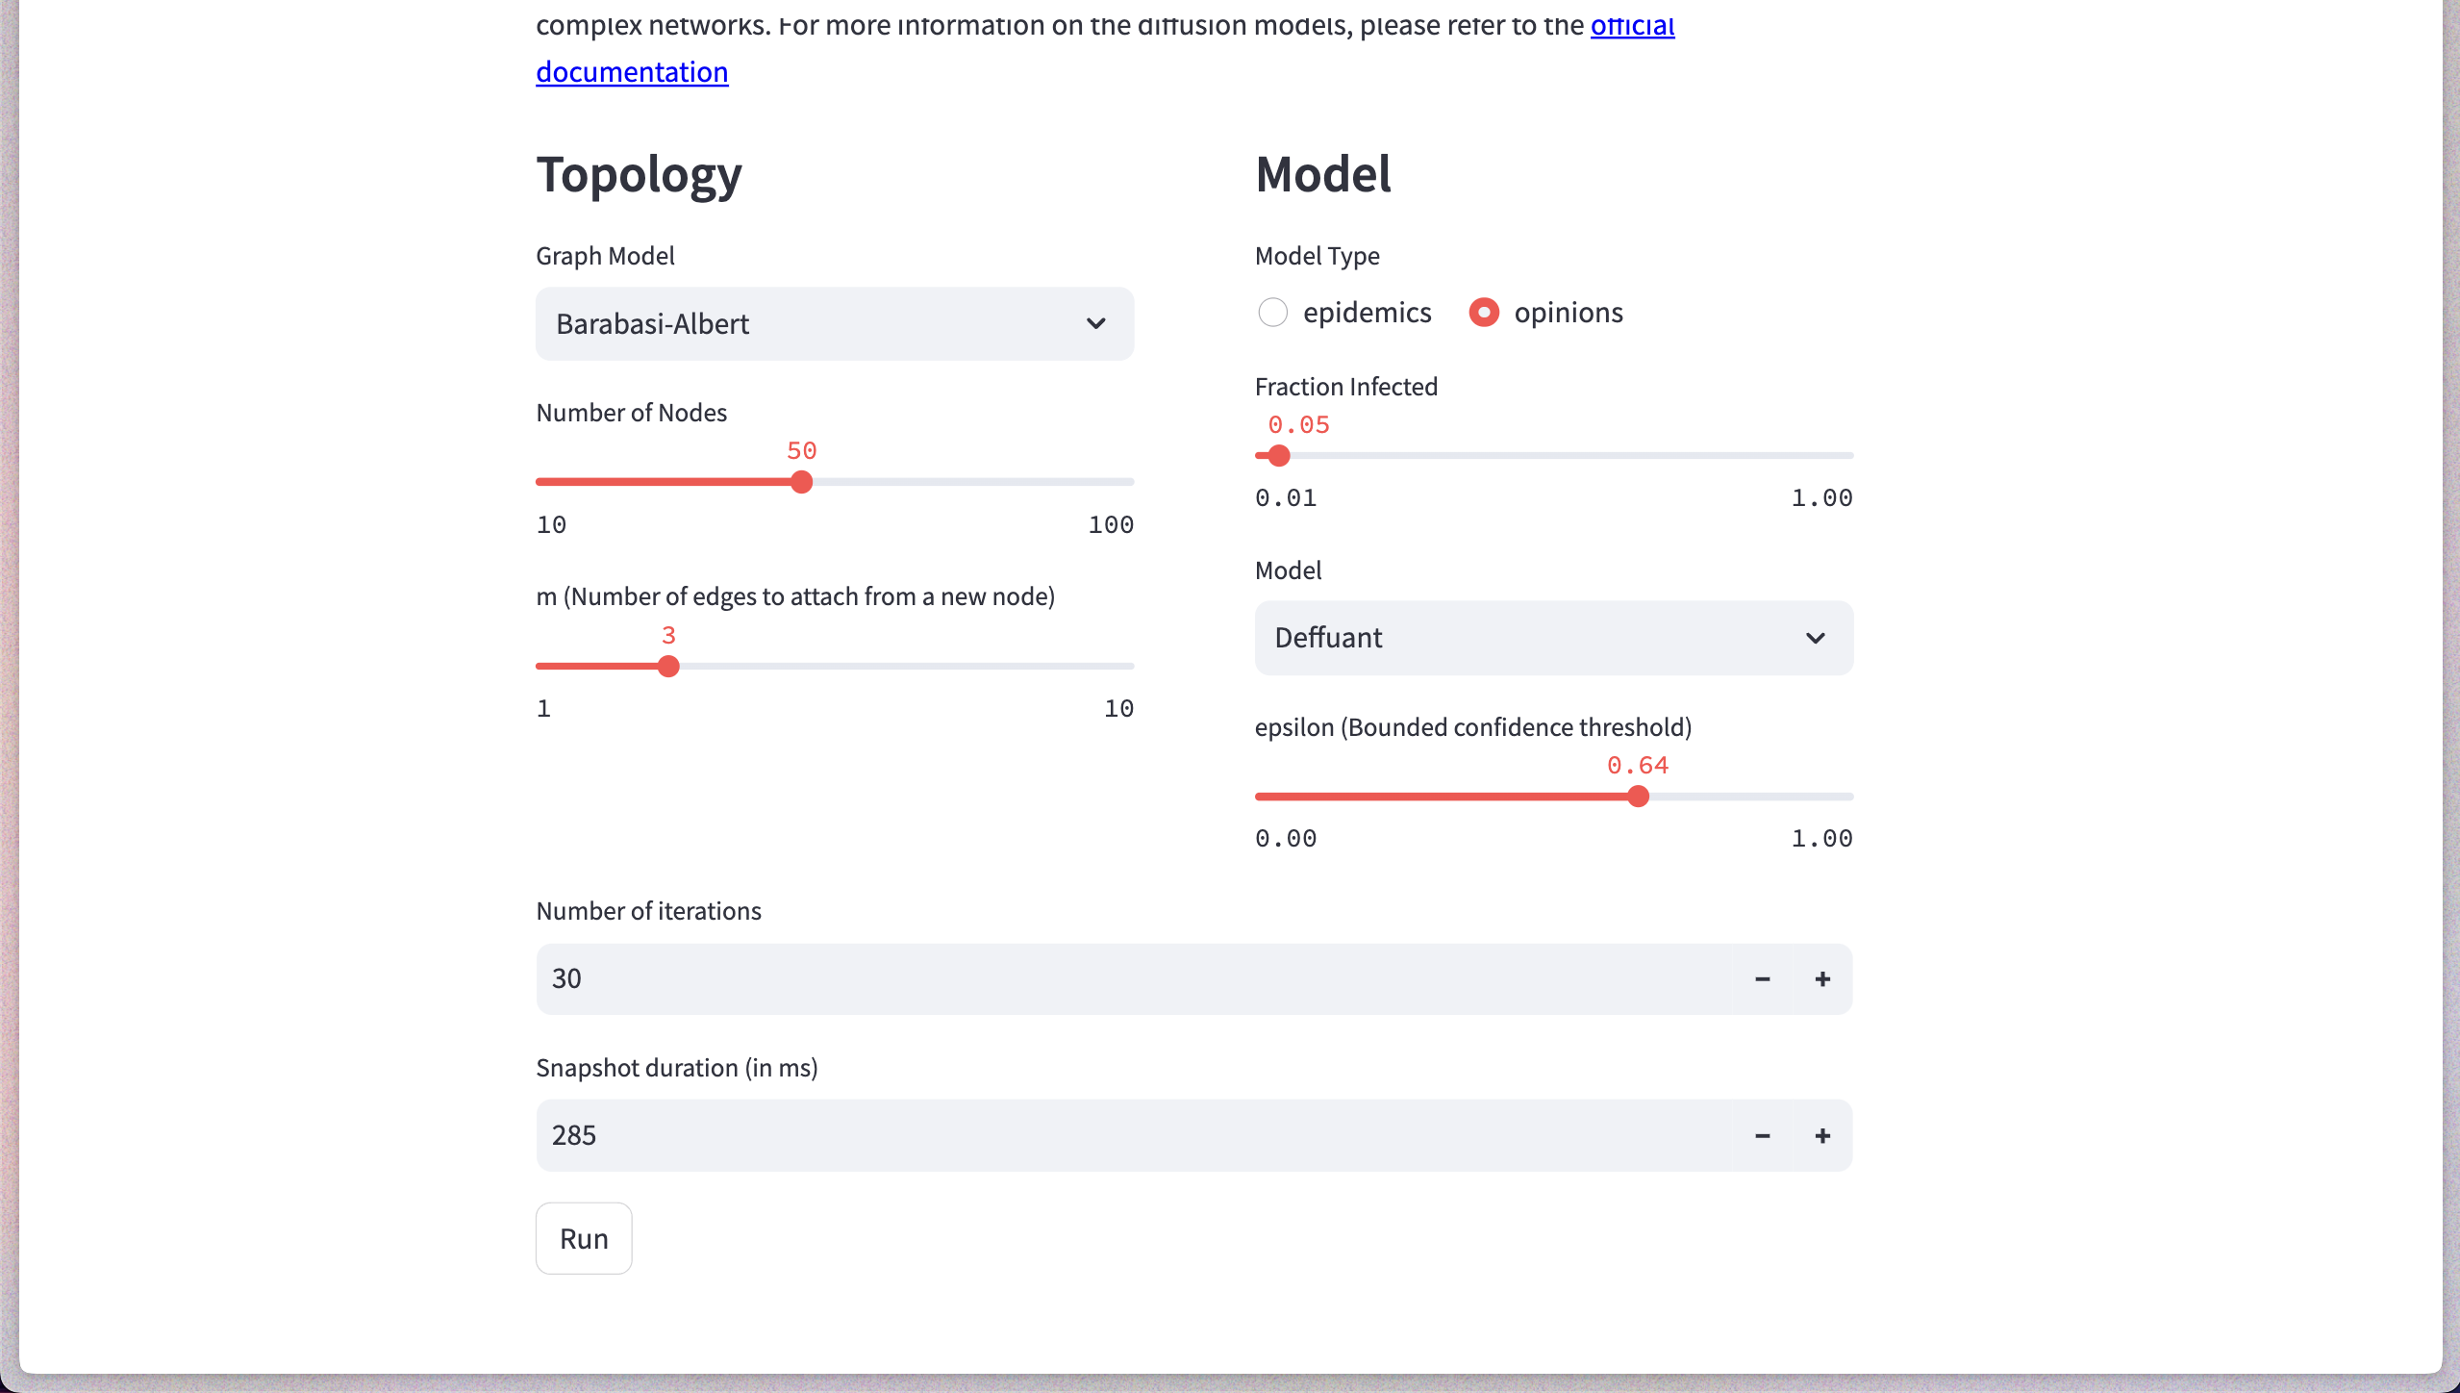
Task: Click the Fraction Infected slider handle
Action: coord(1278,456)
